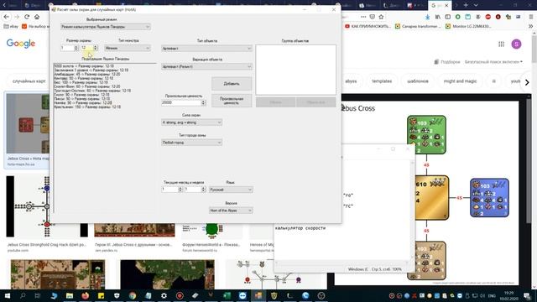This screenshot has height=302, width=537.
Task: Select the 'might and magic' suggestion chip
Action: tap(460, 81)
